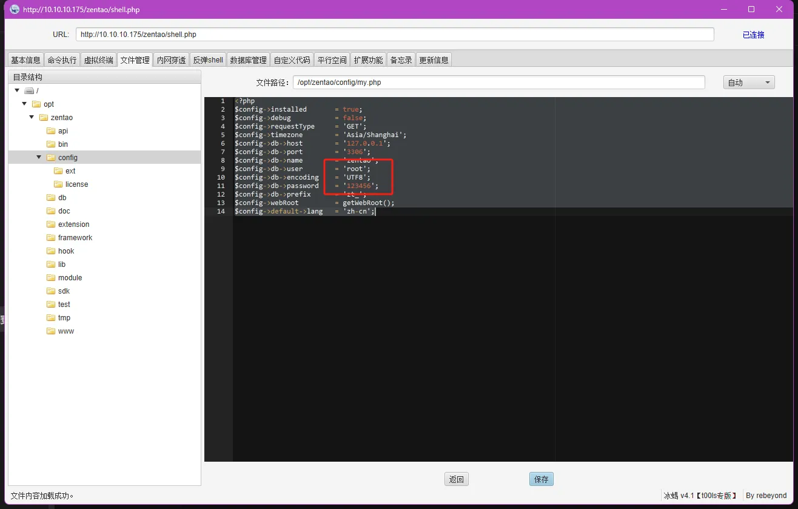The height and width of the screenshot is (509, 798).
Task: Click the URL input field
Action: (395, 35)
